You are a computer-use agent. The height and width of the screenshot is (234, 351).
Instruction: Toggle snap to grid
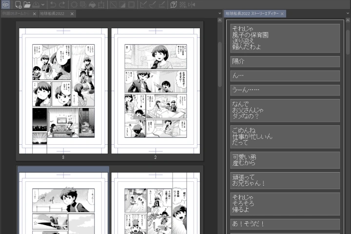click(162, 4)
